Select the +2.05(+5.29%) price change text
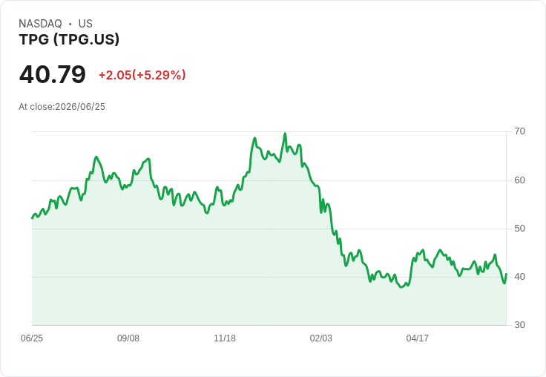This screenshot has height=377, width=546. [x=142, y=75]
